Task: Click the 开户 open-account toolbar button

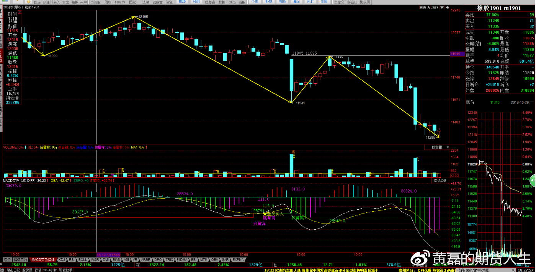Action: point(83,2)
